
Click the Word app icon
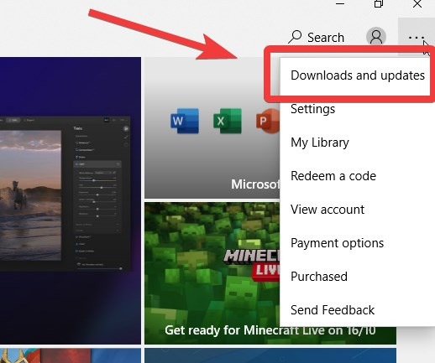click(x=185, y=121)
